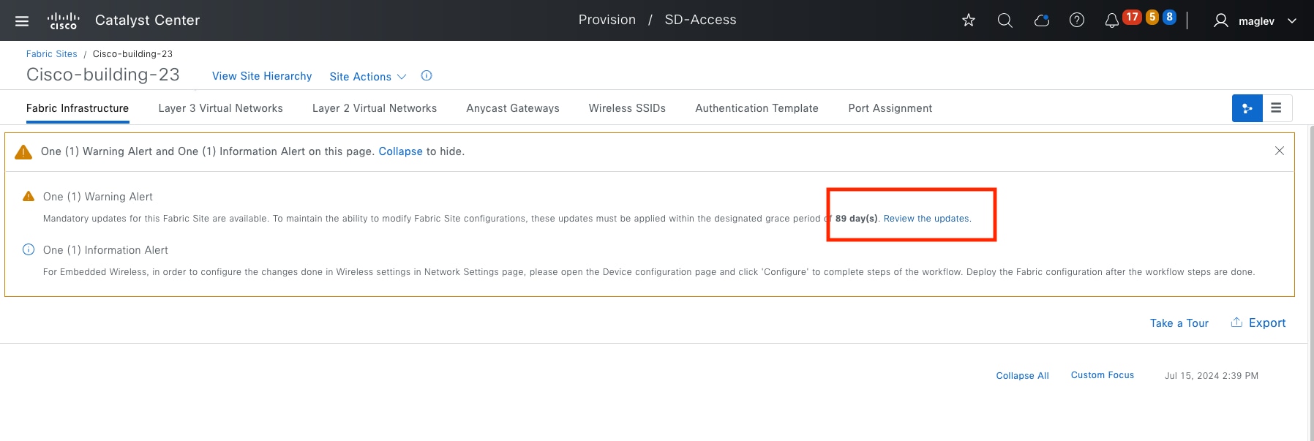Click the info icon beside Site Actions

427,76
